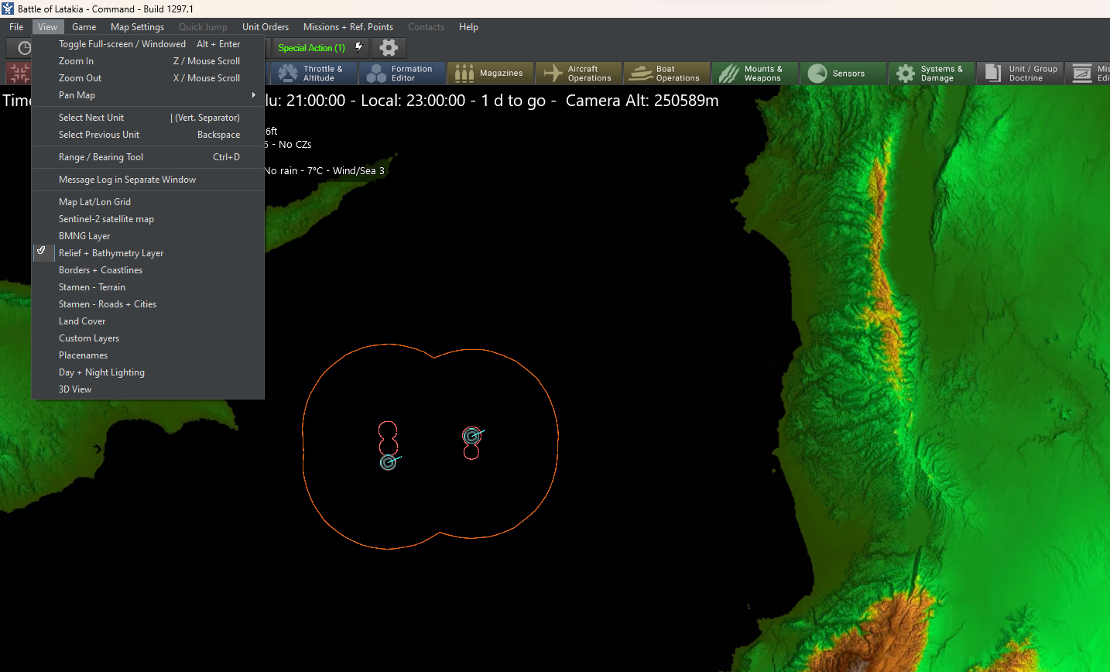Enable Map Lat/Lon Grid

coord(94,202)
